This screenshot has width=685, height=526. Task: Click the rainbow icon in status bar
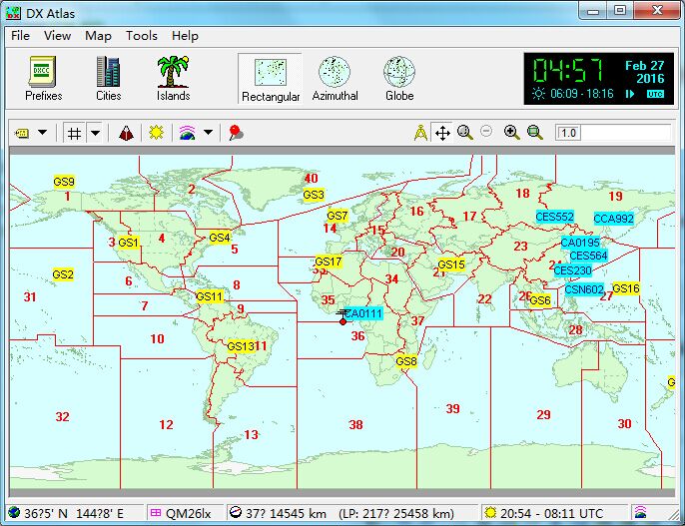tap(640, 512)
